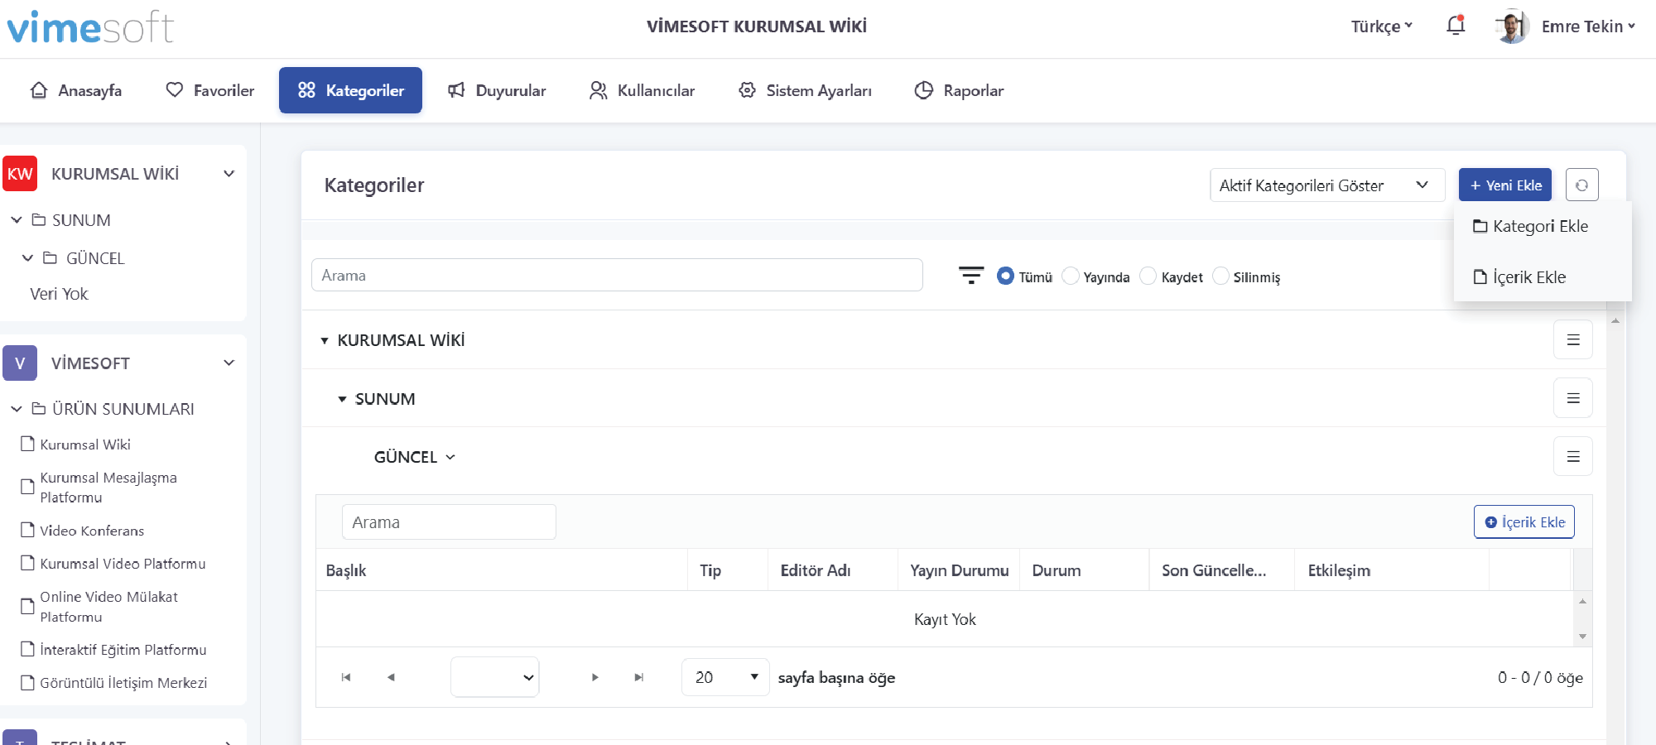Open Görüntülü İletişim Merkezi document

pyautogui.click(x=113, y=683)
